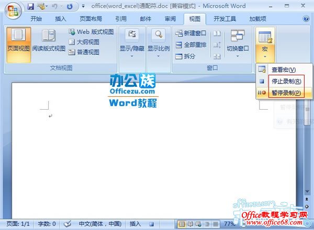Click 拆分 split window
The image size is (314, 230).
pyautogui.click(x=185, y=56)
